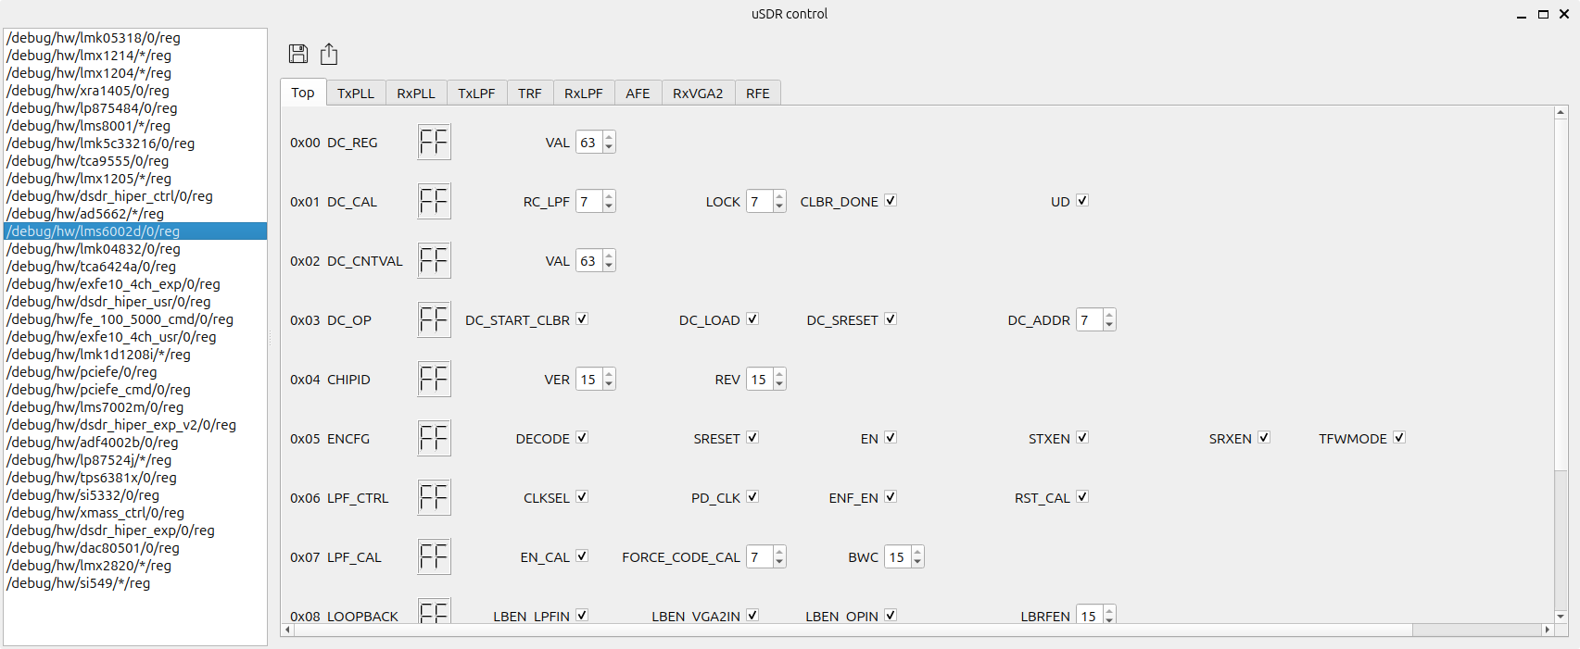Image resolution: width=1580 pixels, height=649 pixels.
Task: Click the export/share icon
Action: pos(329,54)
